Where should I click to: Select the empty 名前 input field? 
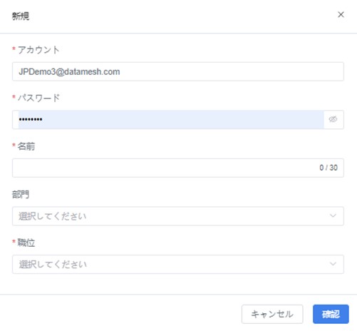[178, 168]
